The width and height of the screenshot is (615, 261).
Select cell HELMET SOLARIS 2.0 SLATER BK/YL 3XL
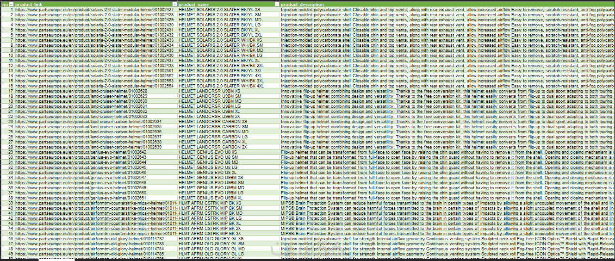coord(229,70)
